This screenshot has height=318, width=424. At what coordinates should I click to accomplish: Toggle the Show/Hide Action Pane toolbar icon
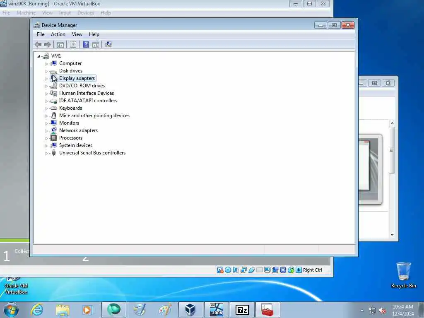pos(96,45)
